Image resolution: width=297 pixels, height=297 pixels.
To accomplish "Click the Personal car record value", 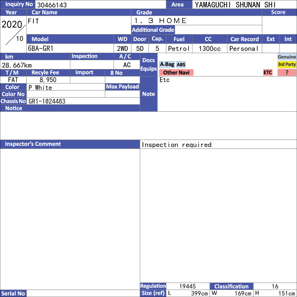I will pyautogui.click(x=244, y=49).
